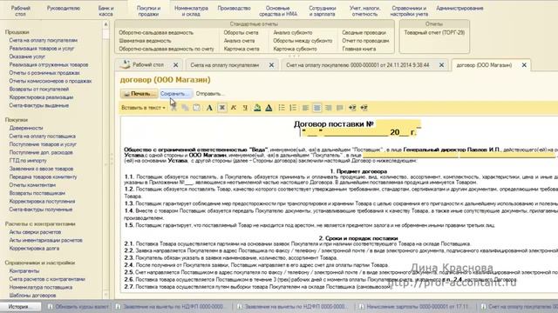Open 'Контрагенты' in left panel
The width and height of the screenshot is (558, 313).
point(24,270)
